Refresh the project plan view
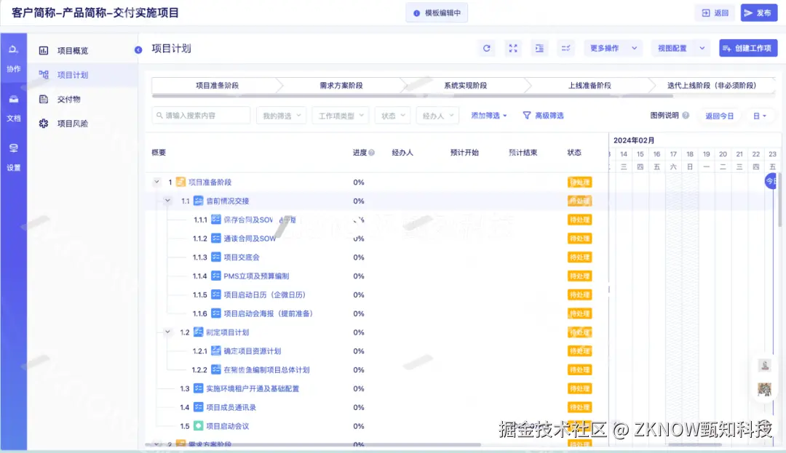 pyautogui.click(x=486, y=48)
